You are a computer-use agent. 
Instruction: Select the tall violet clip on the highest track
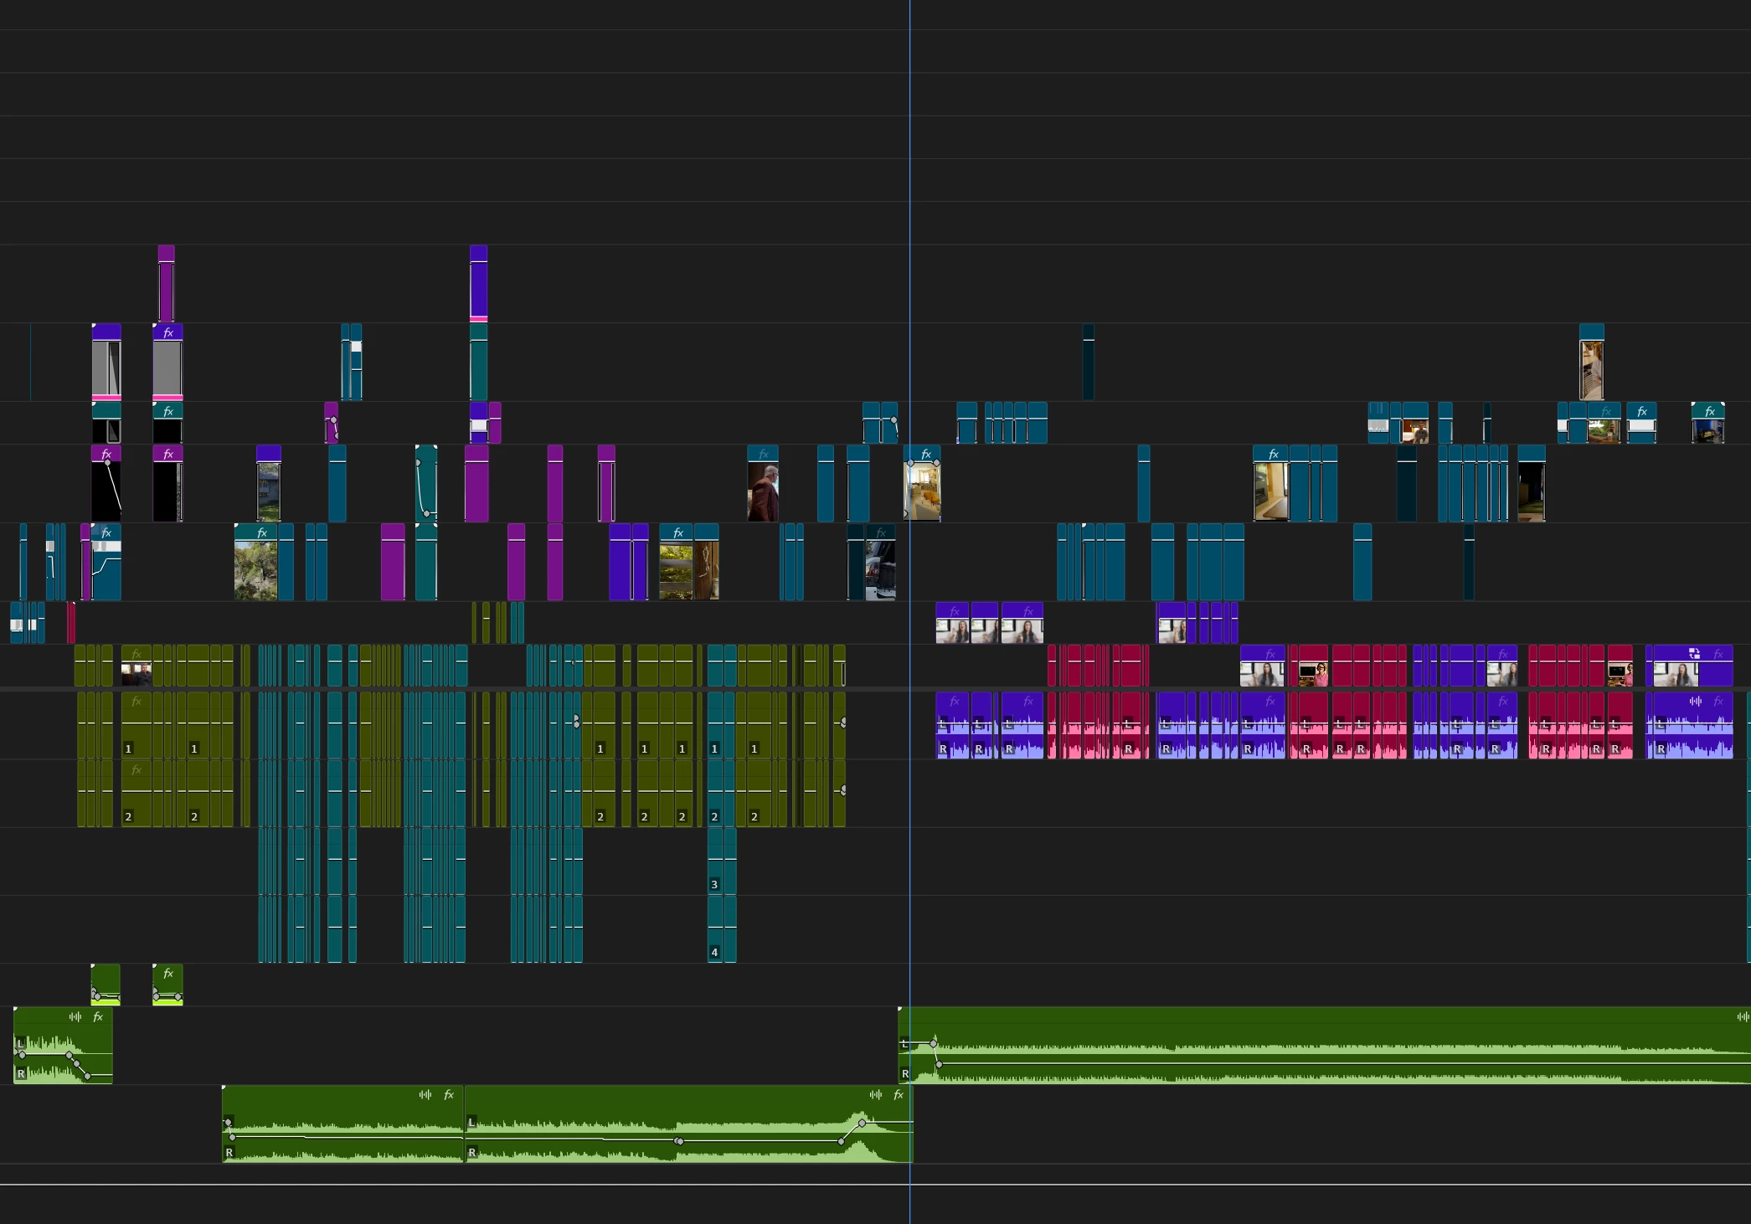coord(479,283)
